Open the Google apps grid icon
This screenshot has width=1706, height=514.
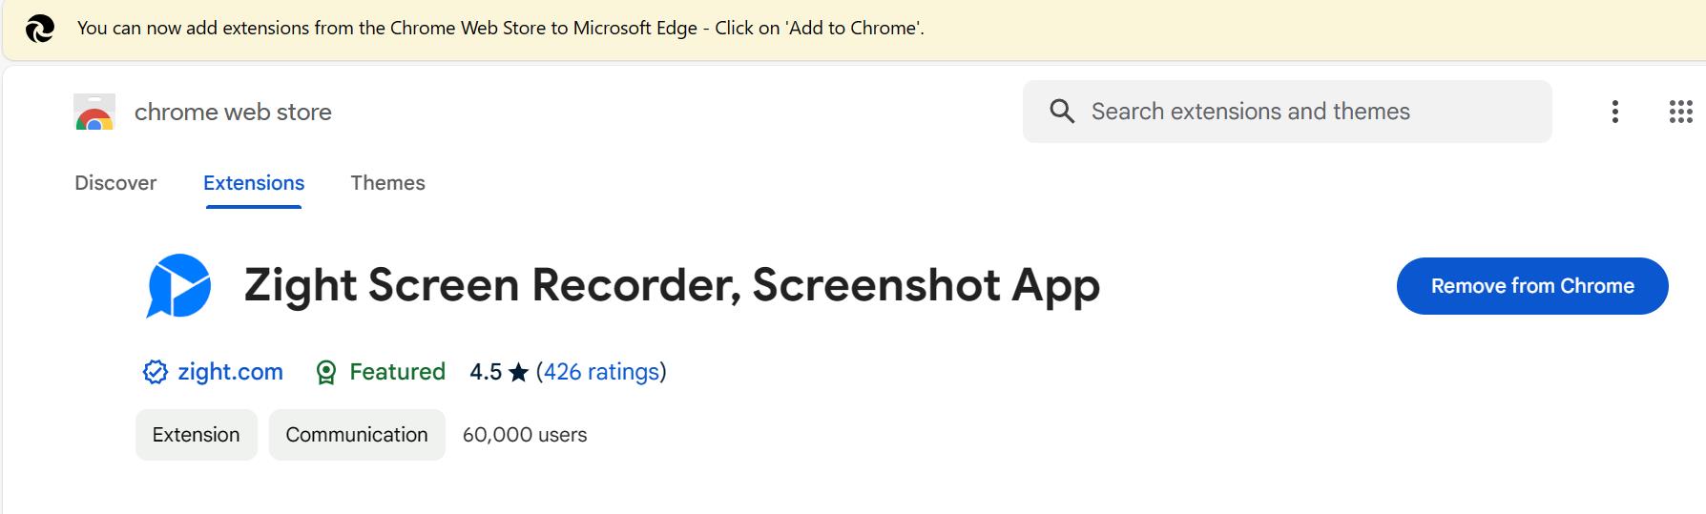click(x=1680, y=112)
